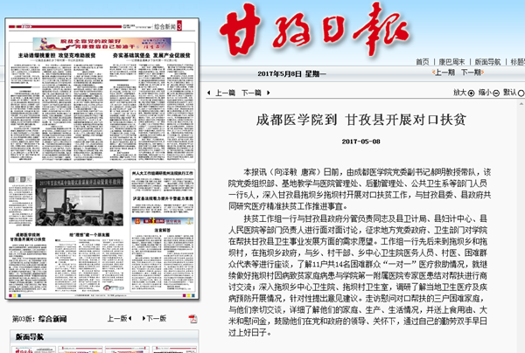Click the 首页 link in the top navigation
The height and width of the screenshot is (353, 525).
pyautogui.click(x=422, y=62)
